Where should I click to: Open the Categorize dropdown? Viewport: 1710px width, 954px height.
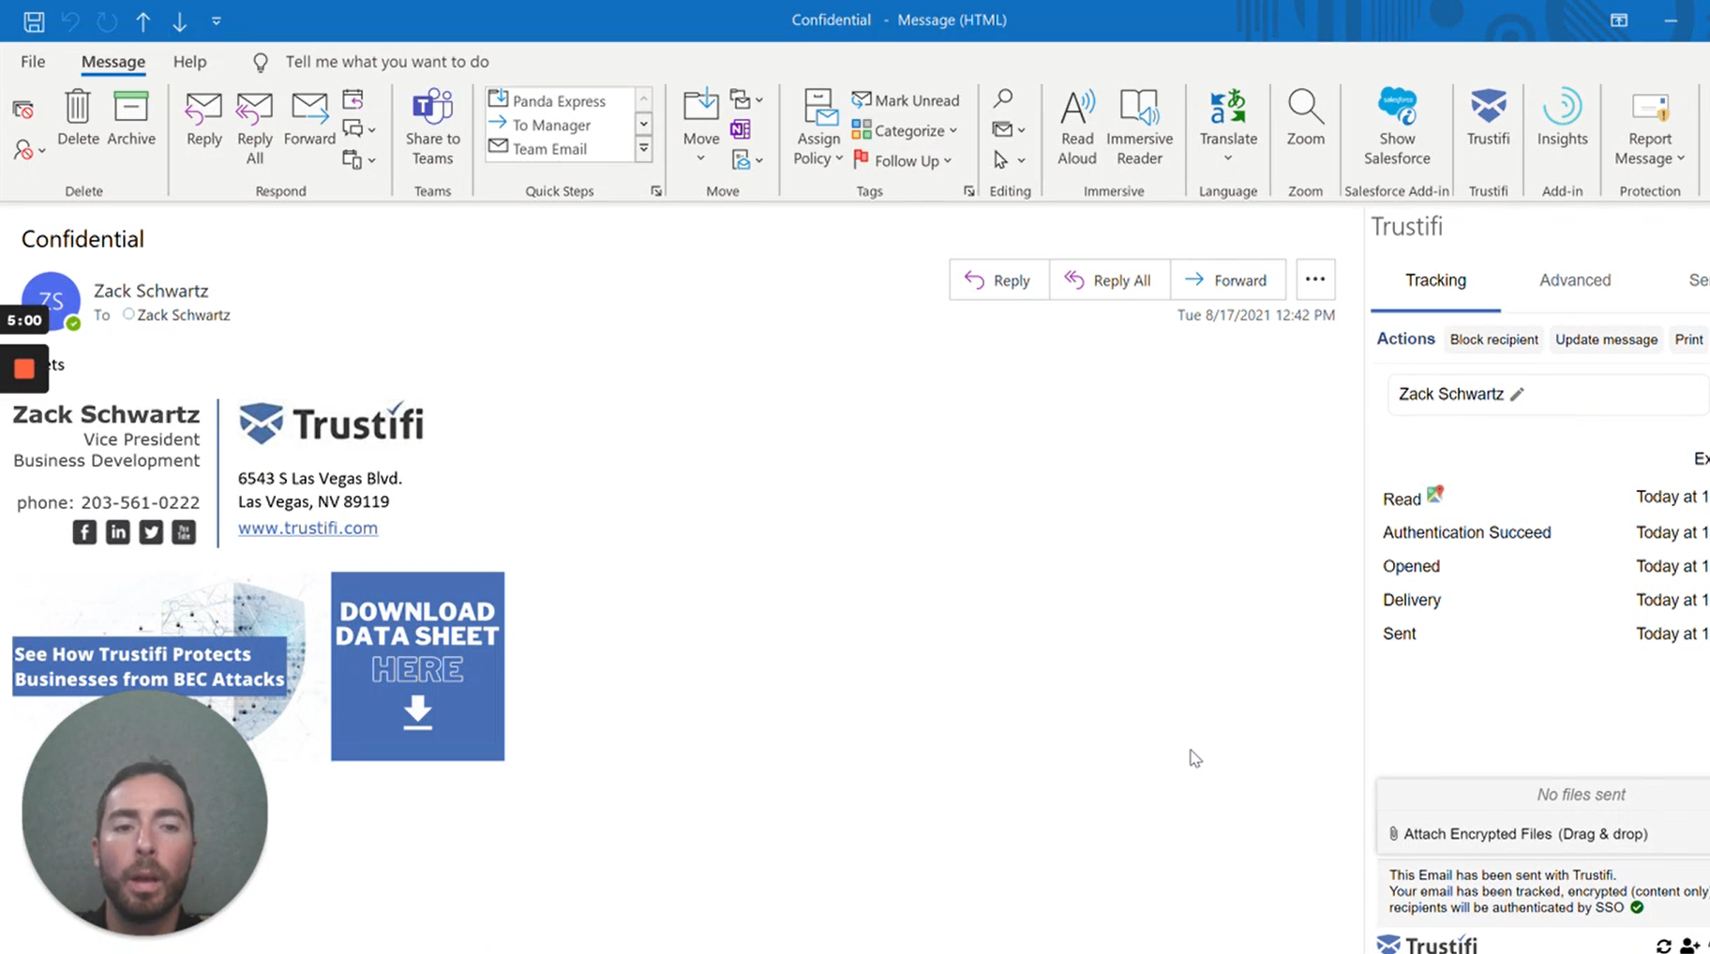(904, 130)
